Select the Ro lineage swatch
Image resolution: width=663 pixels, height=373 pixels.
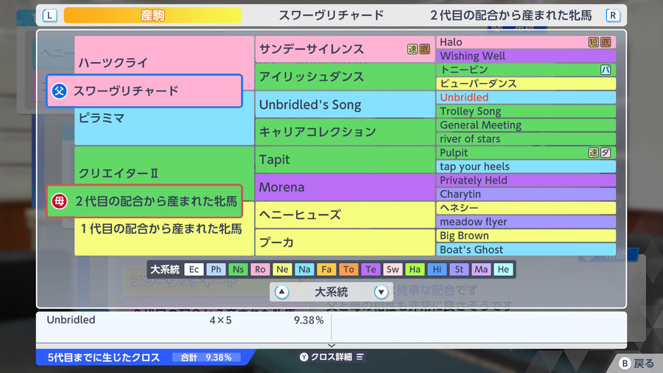click(260, 269)
